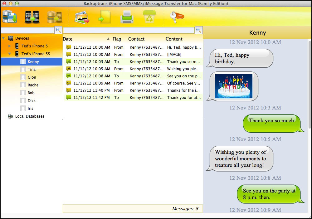
Task: Click the message list search magnifier
Action: click(x=198, y=30)
